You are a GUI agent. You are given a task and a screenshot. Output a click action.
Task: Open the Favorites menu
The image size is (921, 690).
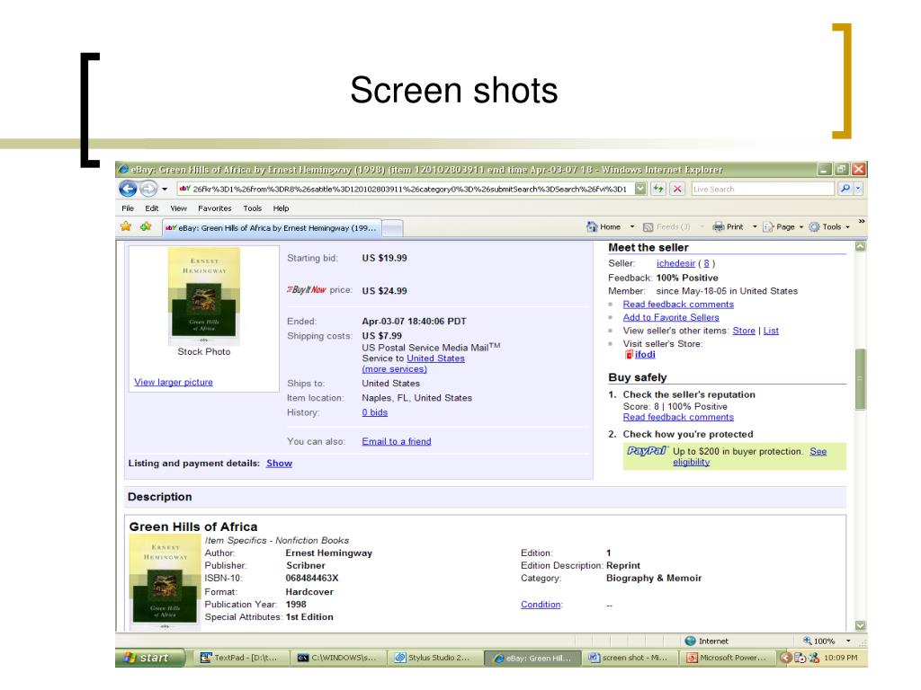(214, 208)
